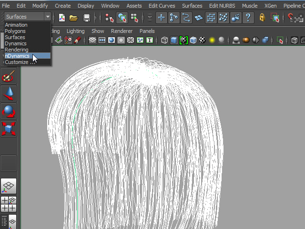Open the Edit Curves menu
The image size is (305, 229).
tap(162, 6)
